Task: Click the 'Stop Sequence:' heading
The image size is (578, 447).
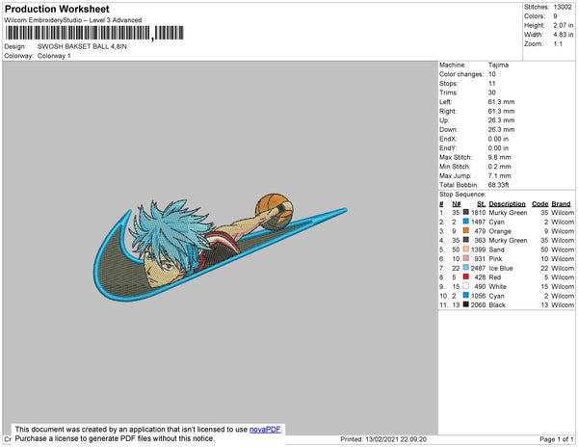Action: [462, 195]
